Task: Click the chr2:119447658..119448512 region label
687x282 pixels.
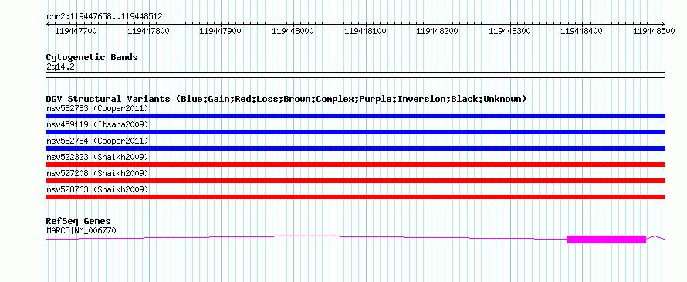Action: click(104, 17)
